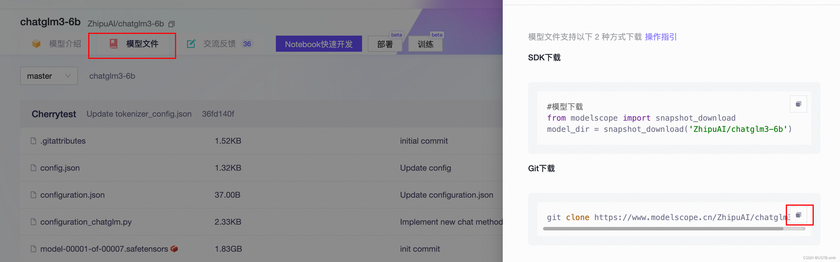Click the 'initial commit' message
840x262 pixels.
[424, 141]
